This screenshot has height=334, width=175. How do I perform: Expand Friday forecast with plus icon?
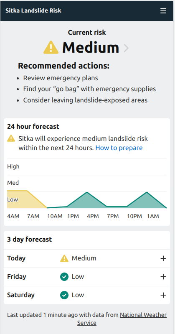(163, 277)
